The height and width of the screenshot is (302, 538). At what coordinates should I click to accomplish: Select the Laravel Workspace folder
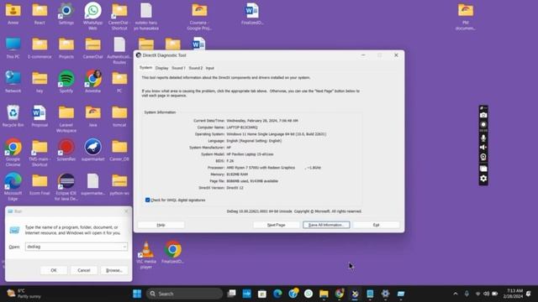pos(66,119)
